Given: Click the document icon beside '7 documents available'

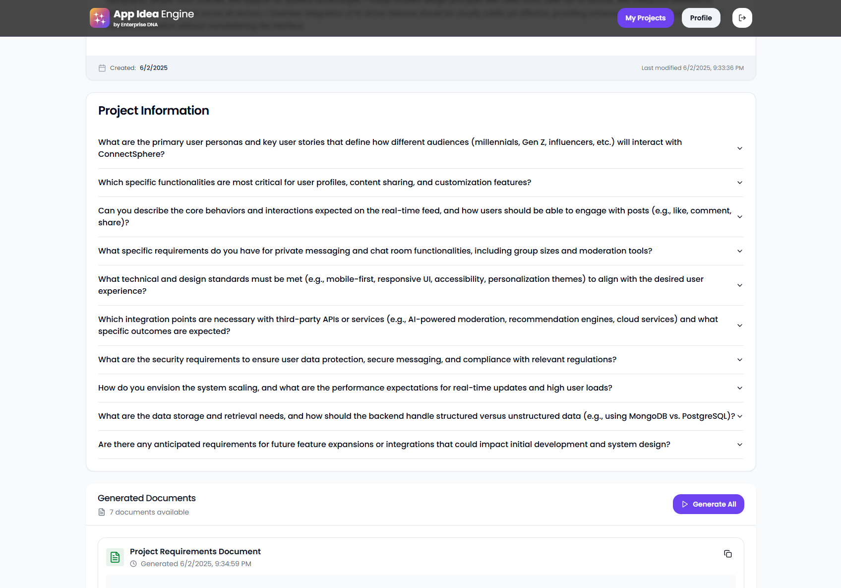Looking at the screenshot, I should click(101, 512).
